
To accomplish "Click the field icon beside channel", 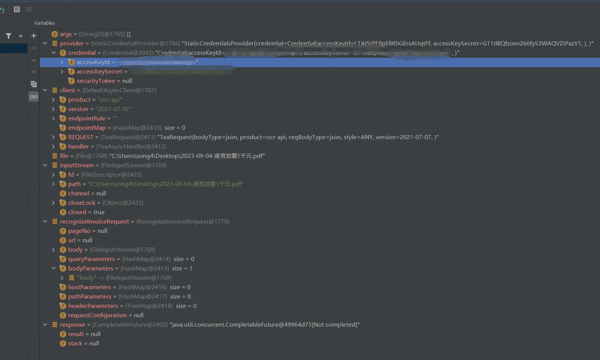I will click(63, 193).
